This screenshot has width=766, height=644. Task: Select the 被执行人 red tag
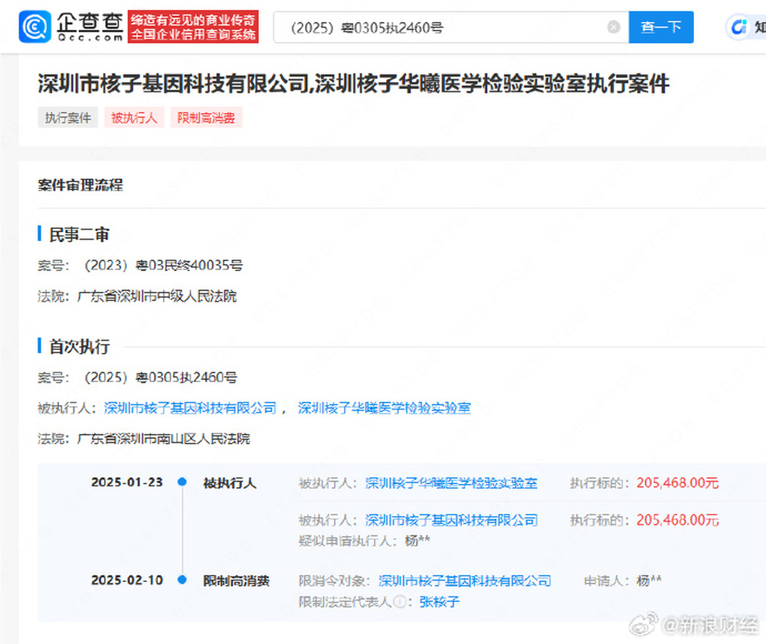(x=134, y=117)
